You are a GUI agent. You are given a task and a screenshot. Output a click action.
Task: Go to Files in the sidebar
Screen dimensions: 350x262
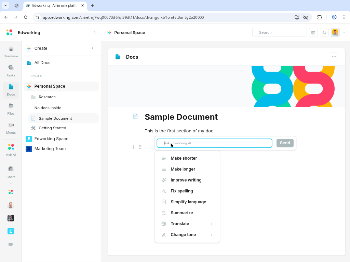click(x=11, y=109)
